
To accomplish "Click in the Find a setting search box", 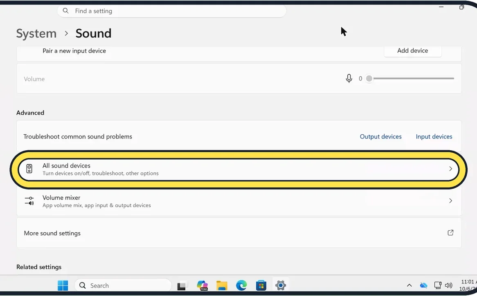I will coord(171,11).
